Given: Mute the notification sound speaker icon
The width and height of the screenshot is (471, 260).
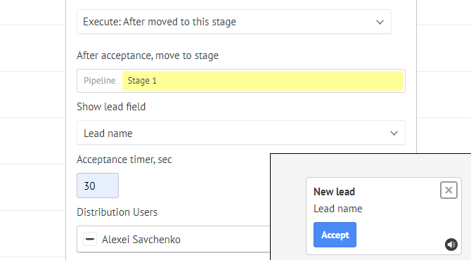Looking at the screenshot, I should [x=451, y=245].
